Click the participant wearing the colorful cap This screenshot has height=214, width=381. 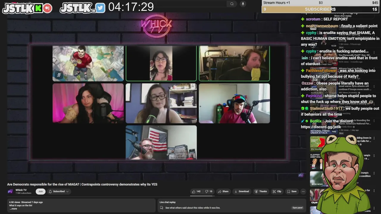(234, 103)
